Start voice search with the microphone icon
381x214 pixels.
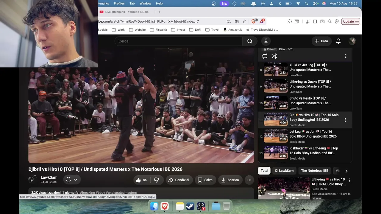click(x=266, y=41)
